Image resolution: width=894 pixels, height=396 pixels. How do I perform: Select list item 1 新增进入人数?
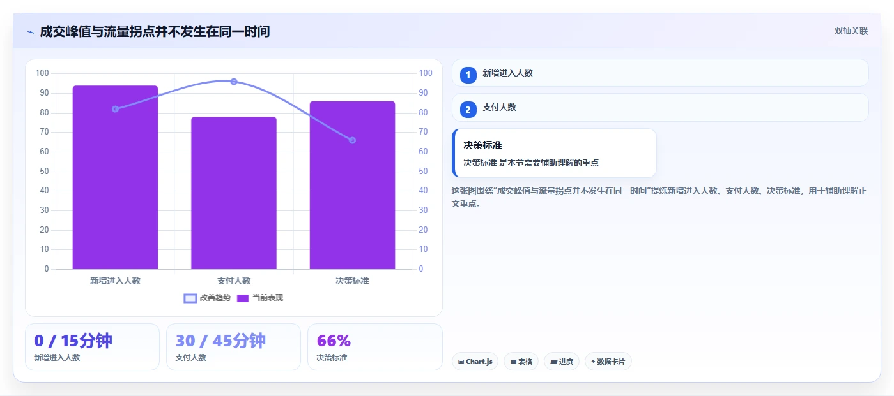point(660,73)
